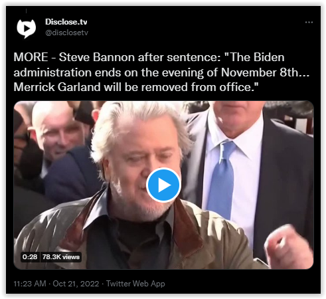Screen dimensions: 326x299
Task: Click the Disclose.tv display name
Action: tap(66, 22)
